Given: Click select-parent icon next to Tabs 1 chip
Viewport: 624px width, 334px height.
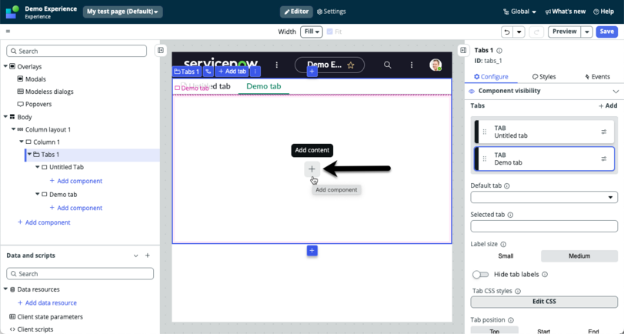Looking at the screenshot, I should coord(209,72).
